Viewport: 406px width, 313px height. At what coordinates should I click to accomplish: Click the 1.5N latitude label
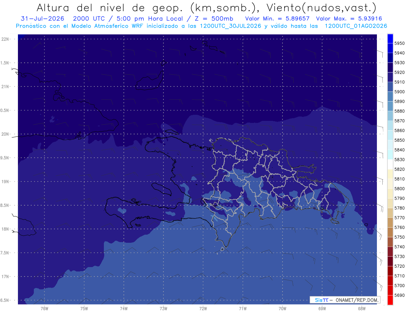(x=5, y=63)
